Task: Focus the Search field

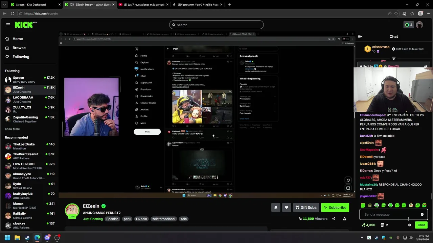Action: 216,25
